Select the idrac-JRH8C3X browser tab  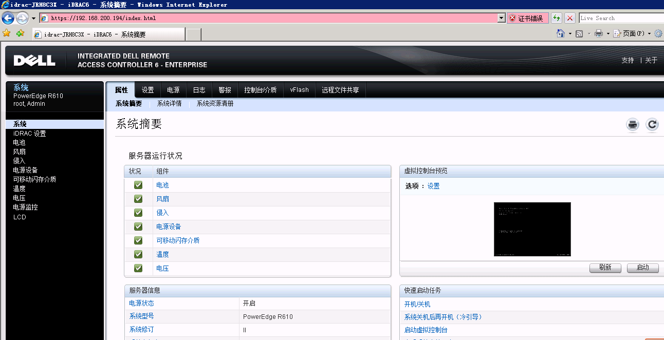coord(108,34)
